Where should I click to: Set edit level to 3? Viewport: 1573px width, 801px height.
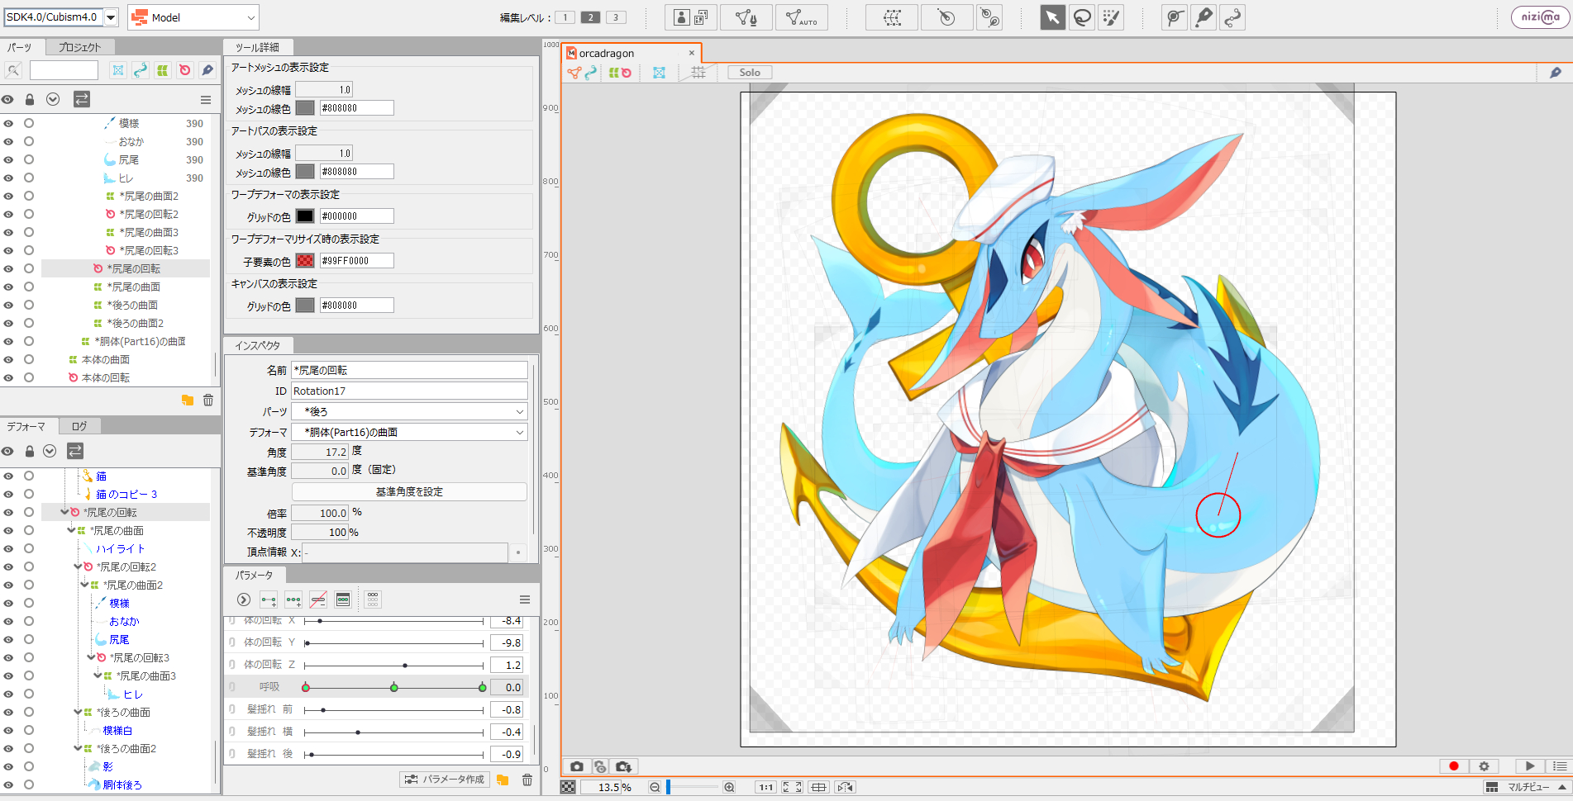pyautogui.click(x=615, y=17)
